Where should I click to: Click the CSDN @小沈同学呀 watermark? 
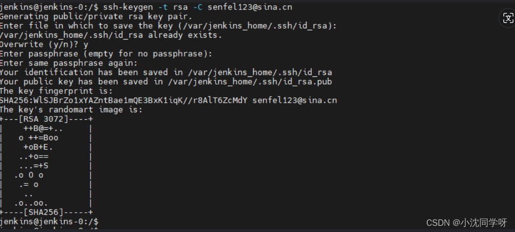(466, 223)
